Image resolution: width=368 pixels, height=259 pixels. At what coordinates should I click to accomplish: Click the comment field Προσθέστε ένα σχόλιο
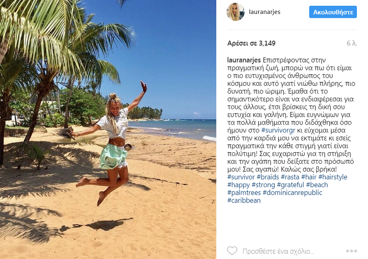pos(279,251)
